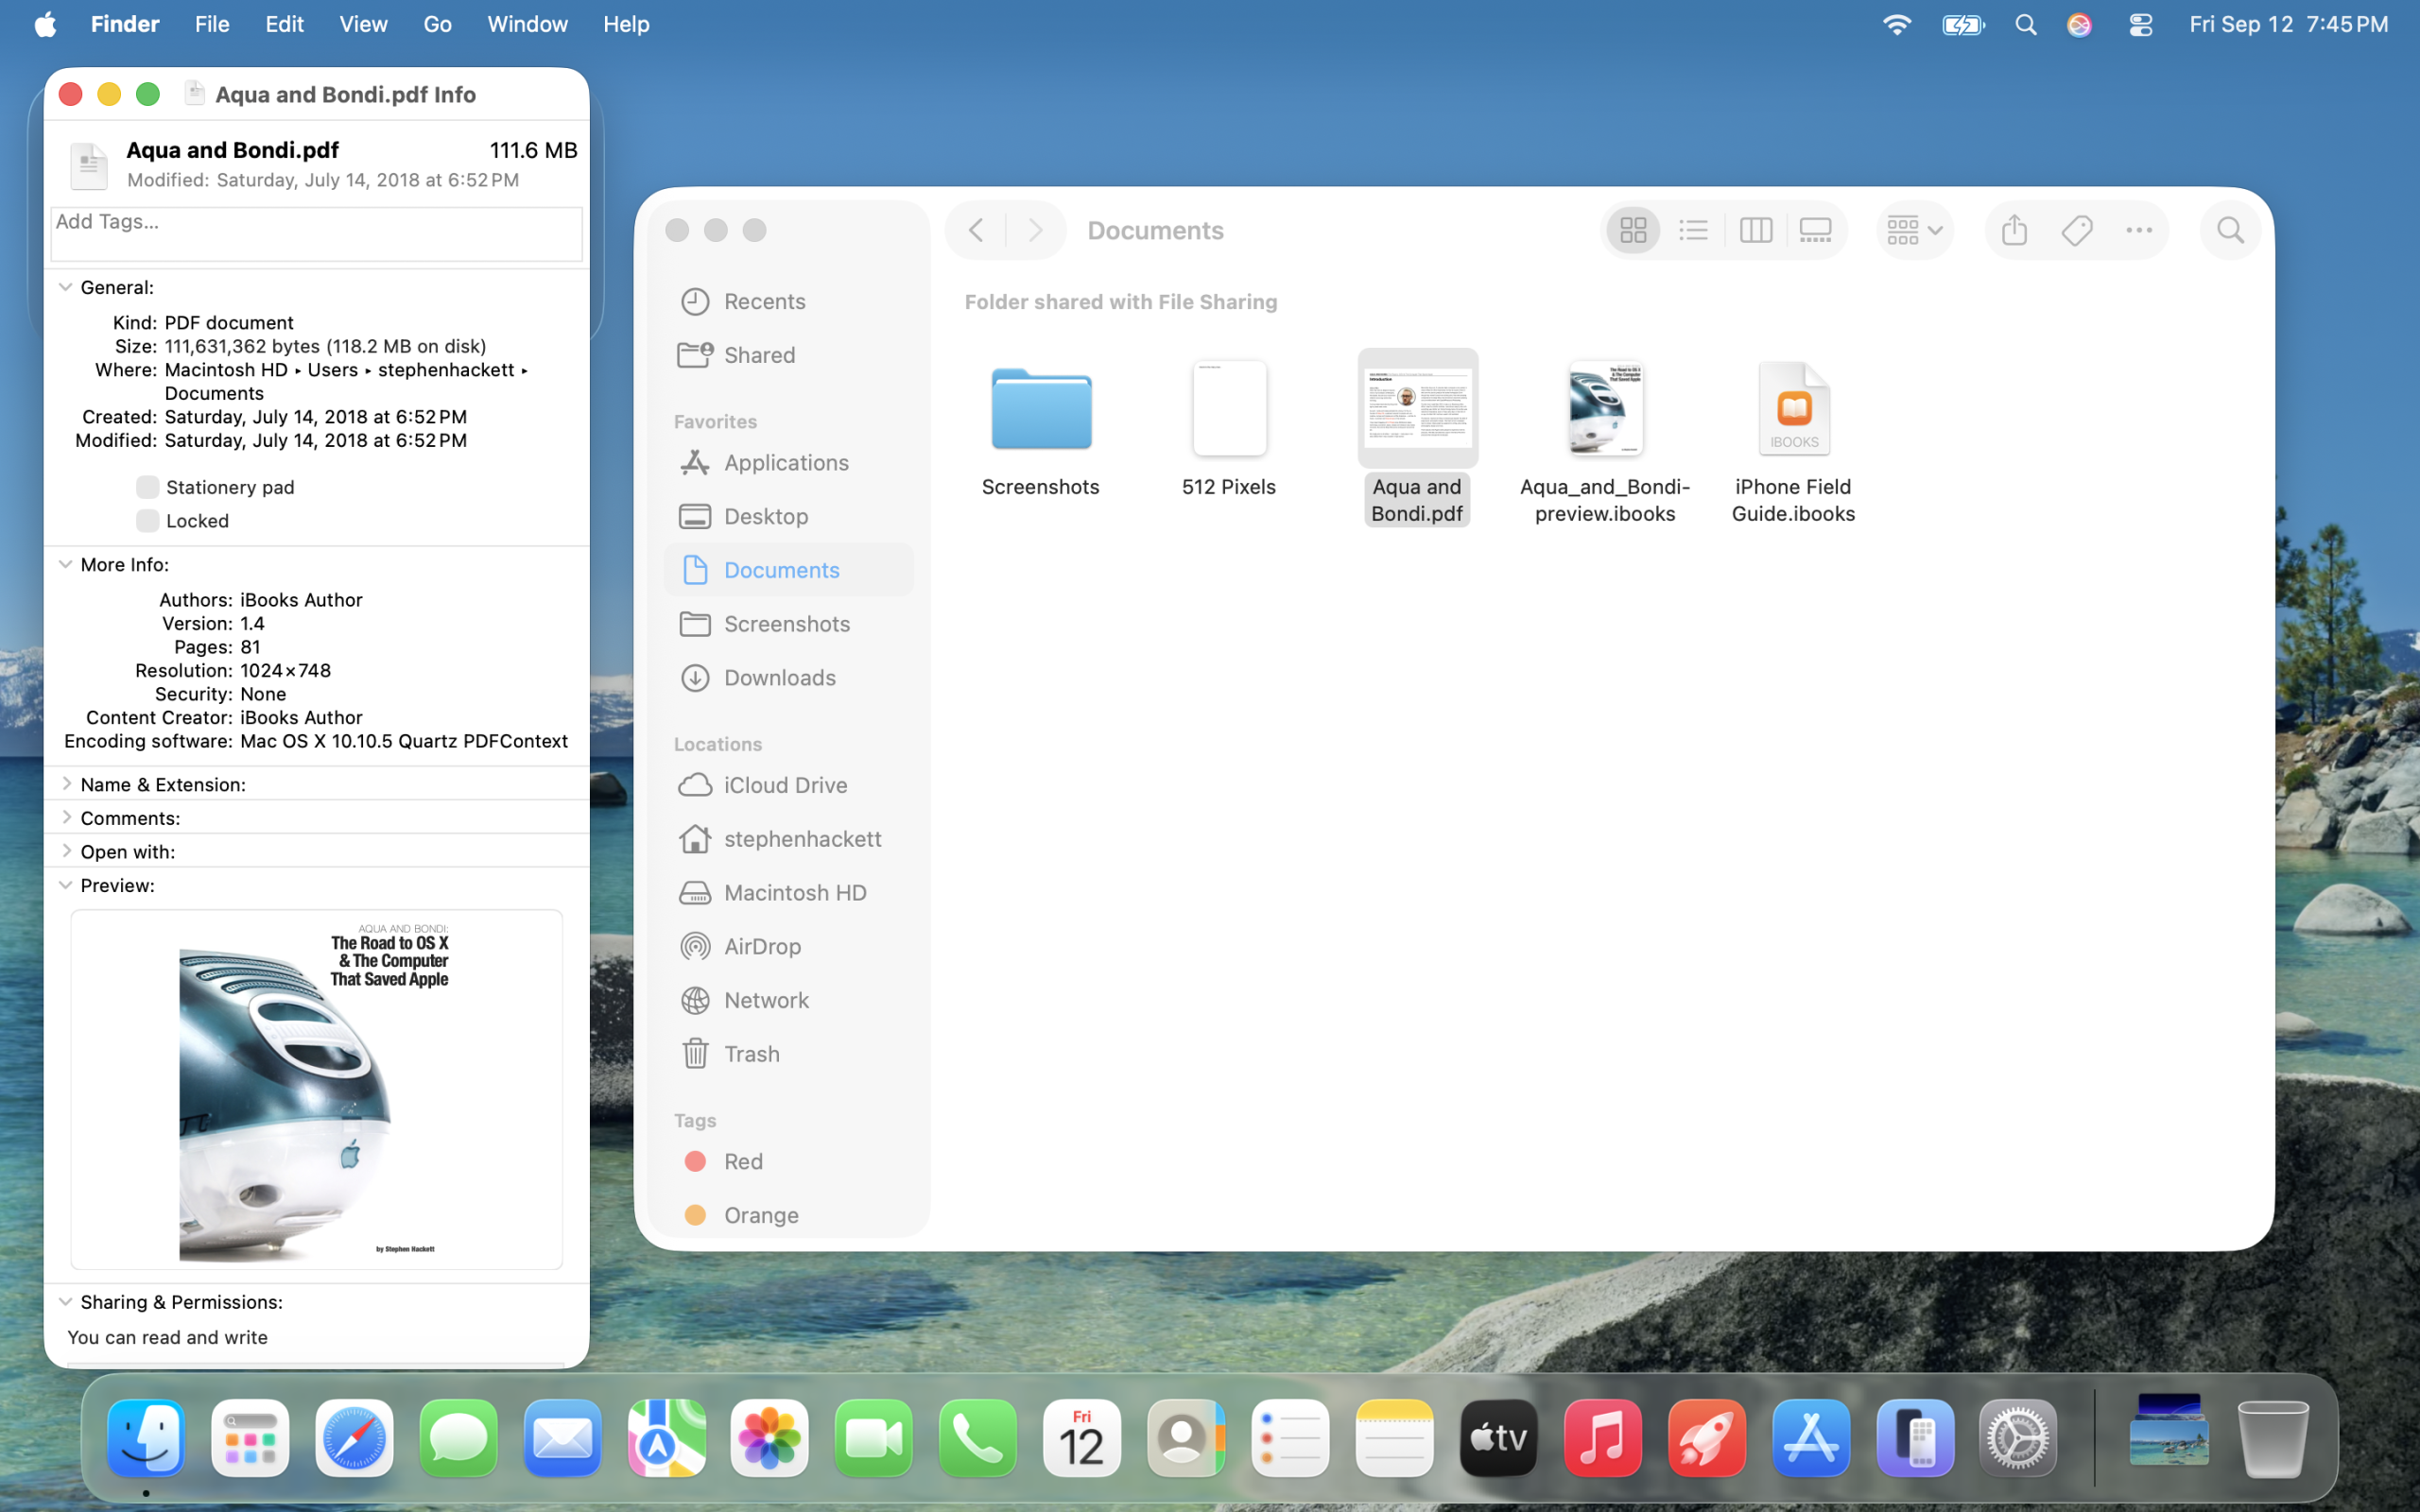Screen dimensions: 2420x1512
Task: Open the Go menu
Action: (x=437, y=24)
